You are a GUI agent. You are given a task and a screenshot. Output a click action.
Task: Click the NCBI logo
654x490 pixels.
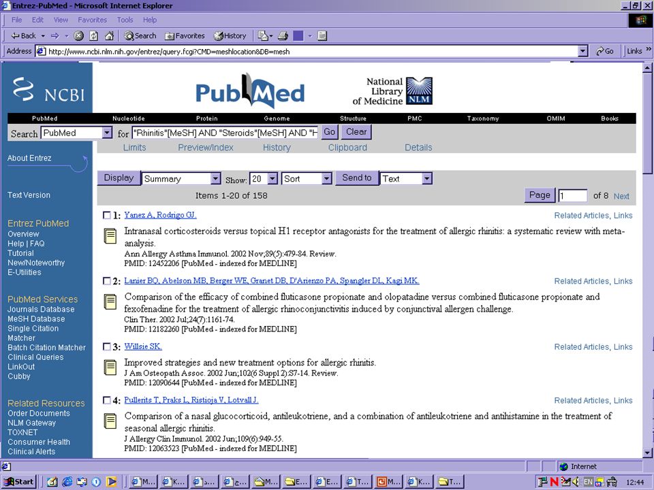click(x=49, y=89)
